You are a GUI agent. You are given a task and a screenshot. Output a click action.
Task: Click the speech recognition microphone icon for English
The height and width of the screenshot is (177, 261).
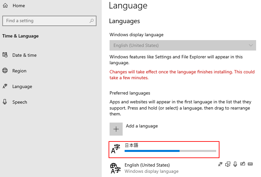coord(235,164)
